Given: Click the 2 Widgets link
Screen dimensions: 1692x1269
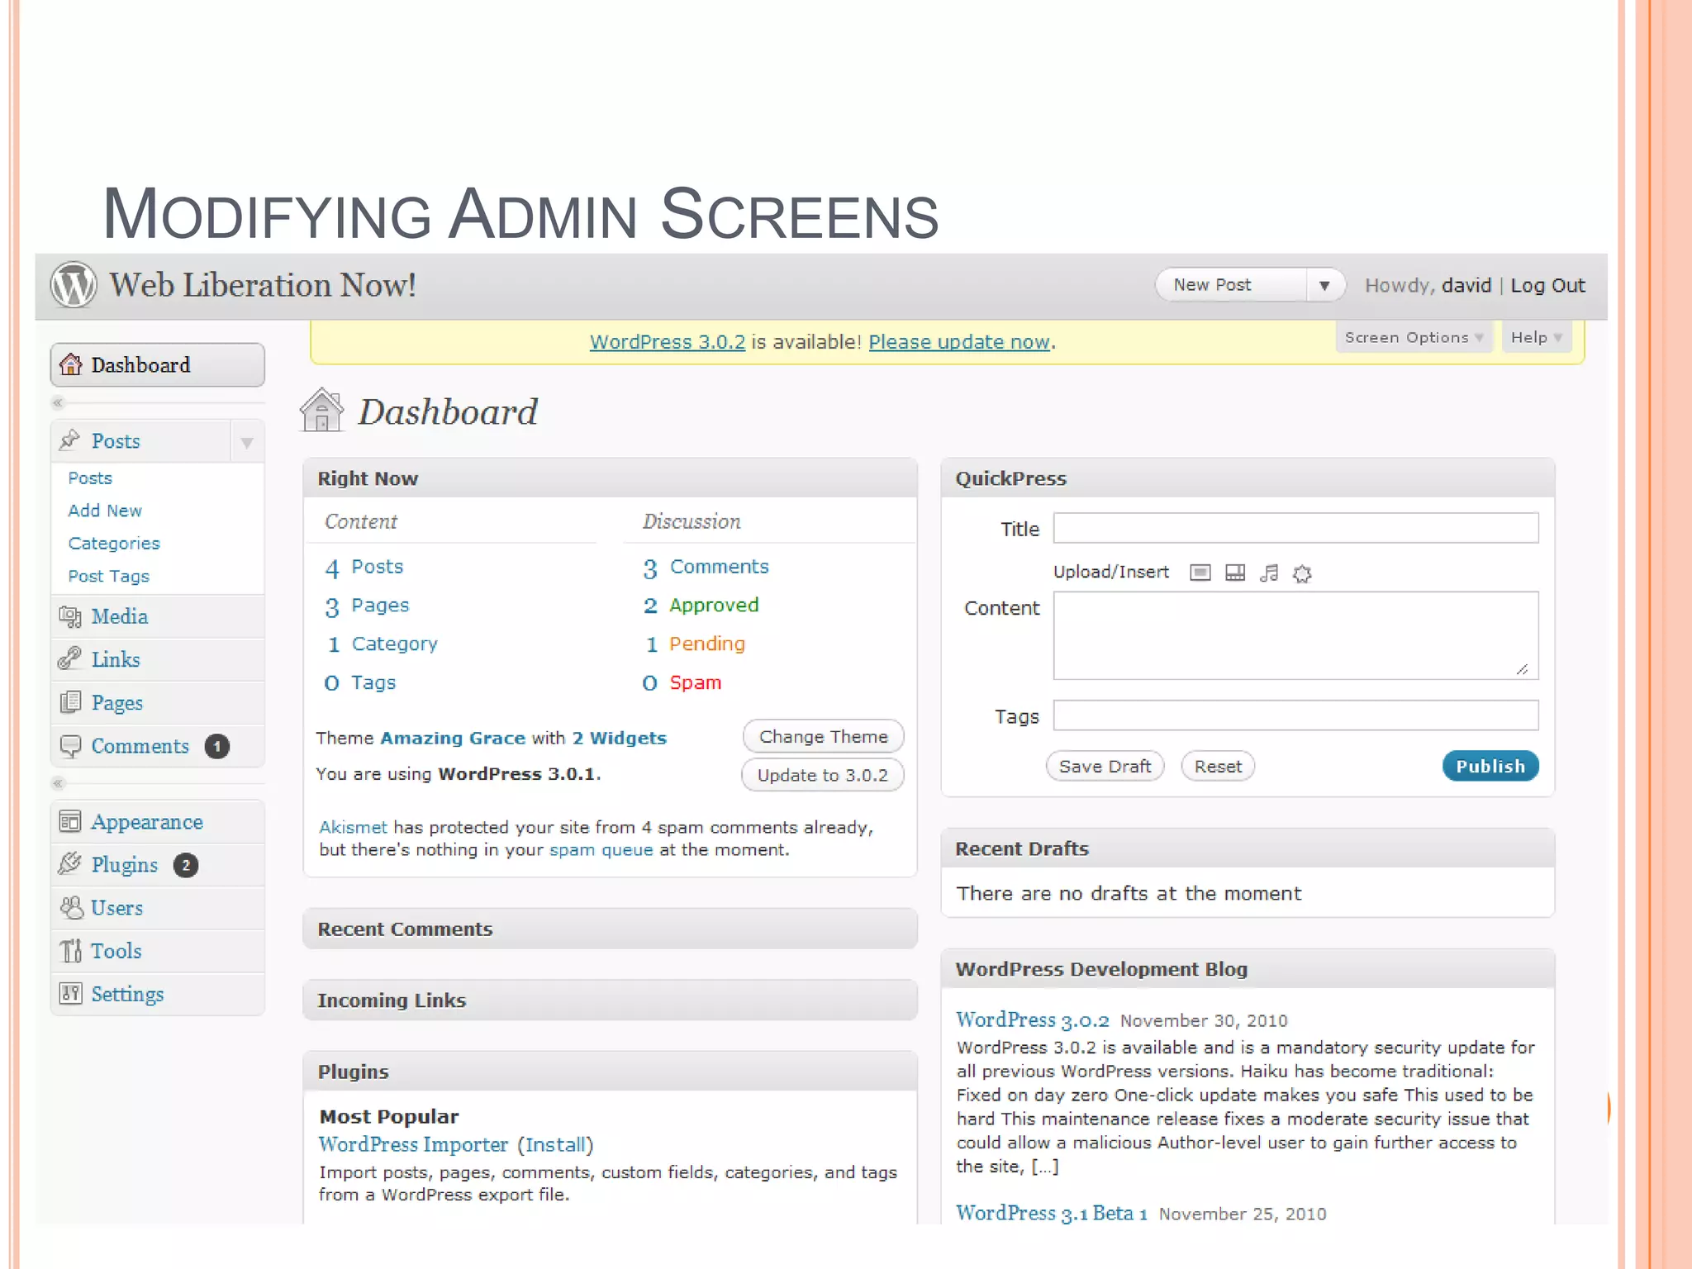Looking at the screenshot, I should pos(619,738).
